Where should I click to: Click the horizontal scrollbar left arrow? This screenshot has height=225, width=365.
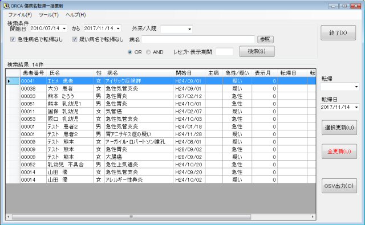click(9, 216)
